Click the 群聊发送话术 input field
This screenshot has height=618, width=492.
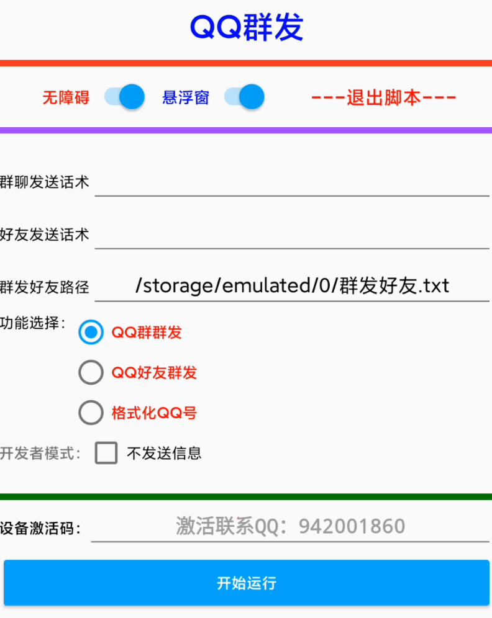292,182
